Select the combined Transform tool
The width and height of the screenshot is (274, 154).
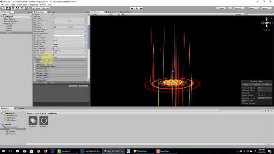[27, 8]
